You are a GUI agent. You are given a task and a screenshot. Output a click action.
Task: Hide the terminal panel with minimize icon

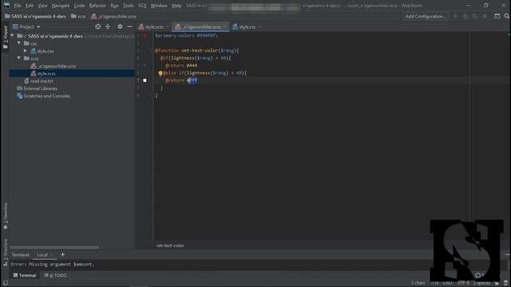click(x=508, y=254)
